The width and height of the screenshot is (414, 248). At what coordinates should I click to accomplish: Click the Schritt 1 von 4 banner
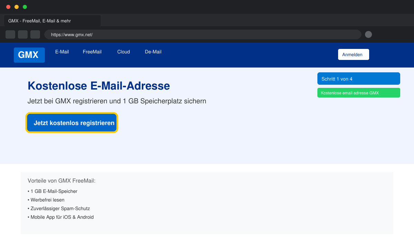359,79
